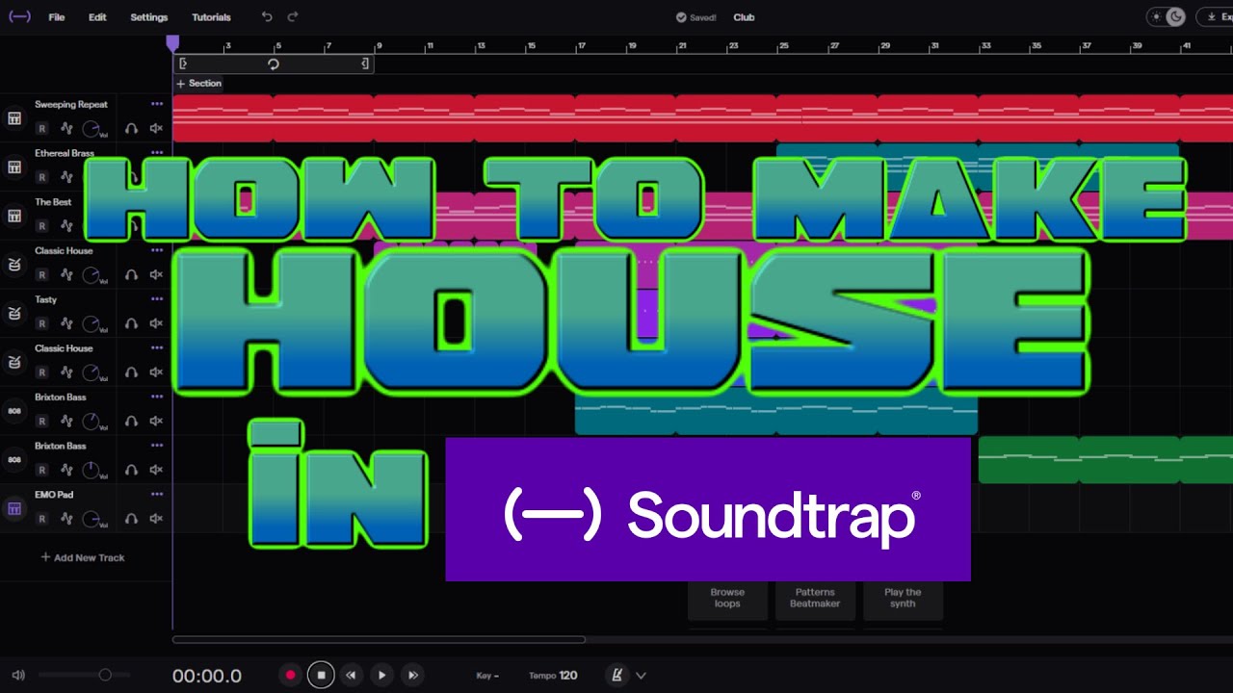The image size is (1233, 693).
Task: Click the metronome icon
Action: 618,676
